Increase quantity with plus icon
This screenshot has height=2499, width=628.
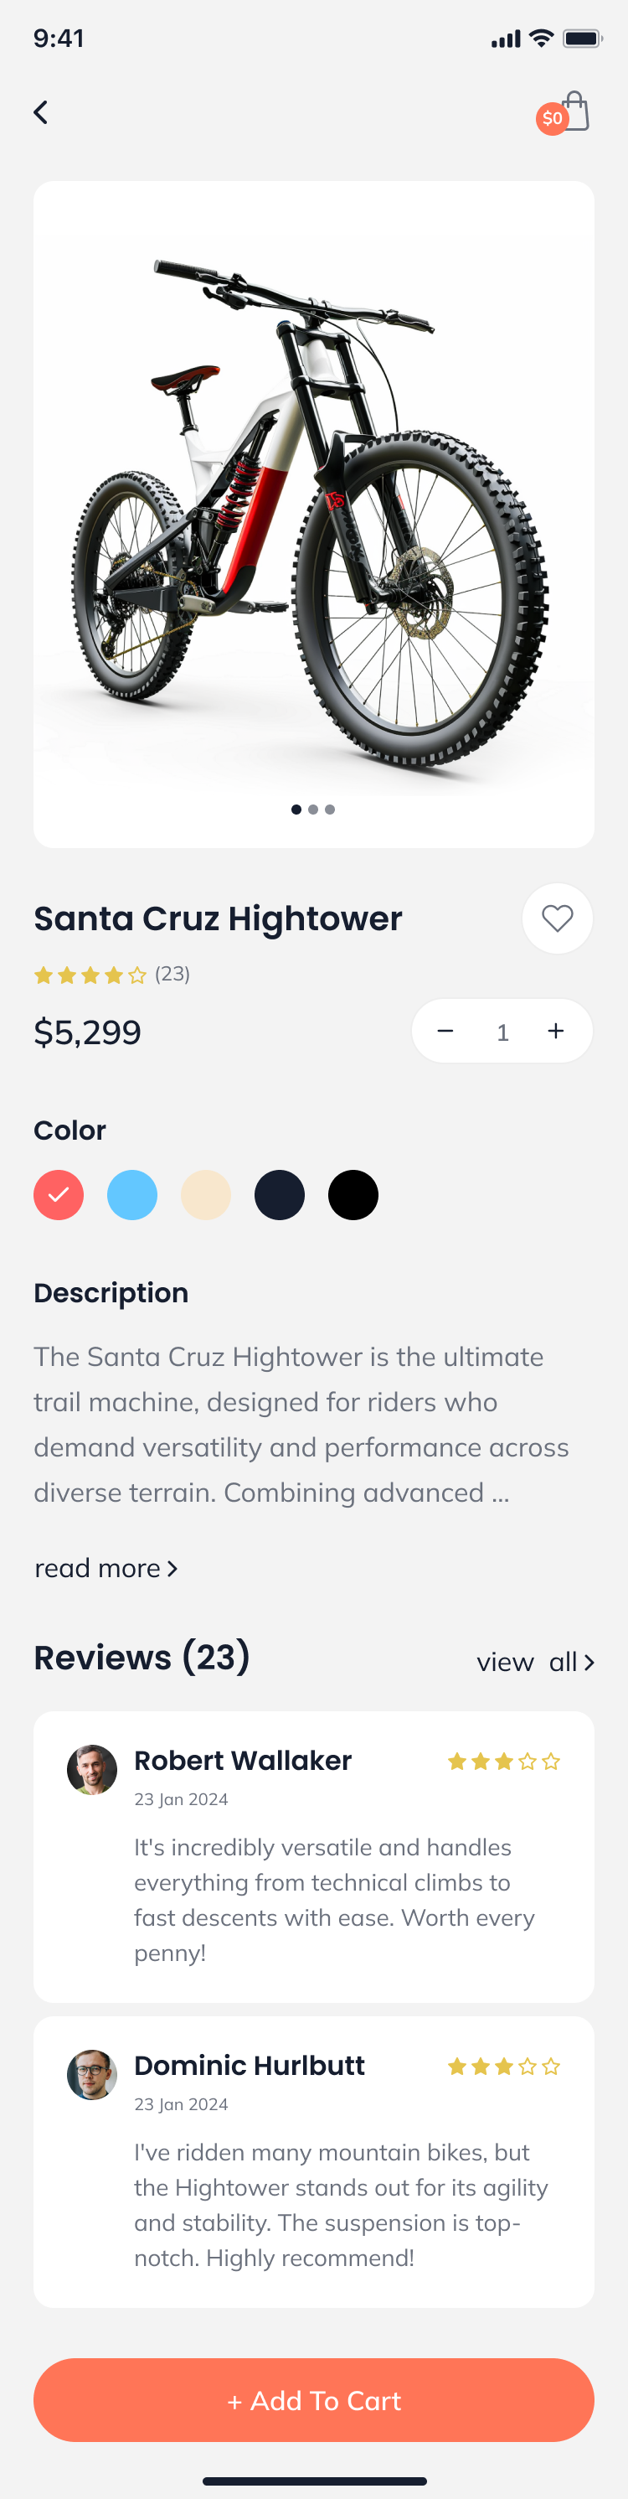click(x=555, y=1032)
